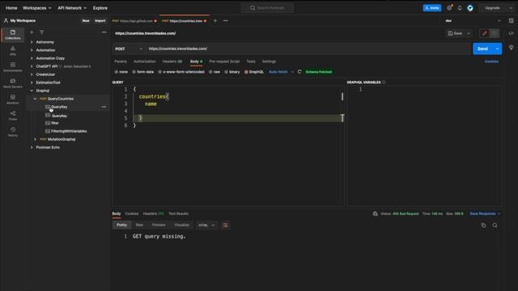This screenshot has width=518, height=291.
Task: Select the x-www-form-urlencoded radio
Action: coord(160,72)
